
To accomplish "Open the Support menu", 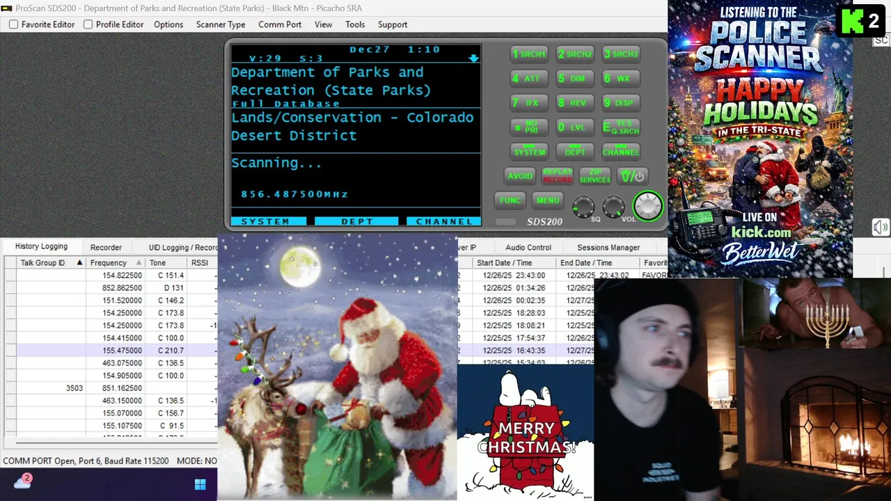I will click(393, 24).
